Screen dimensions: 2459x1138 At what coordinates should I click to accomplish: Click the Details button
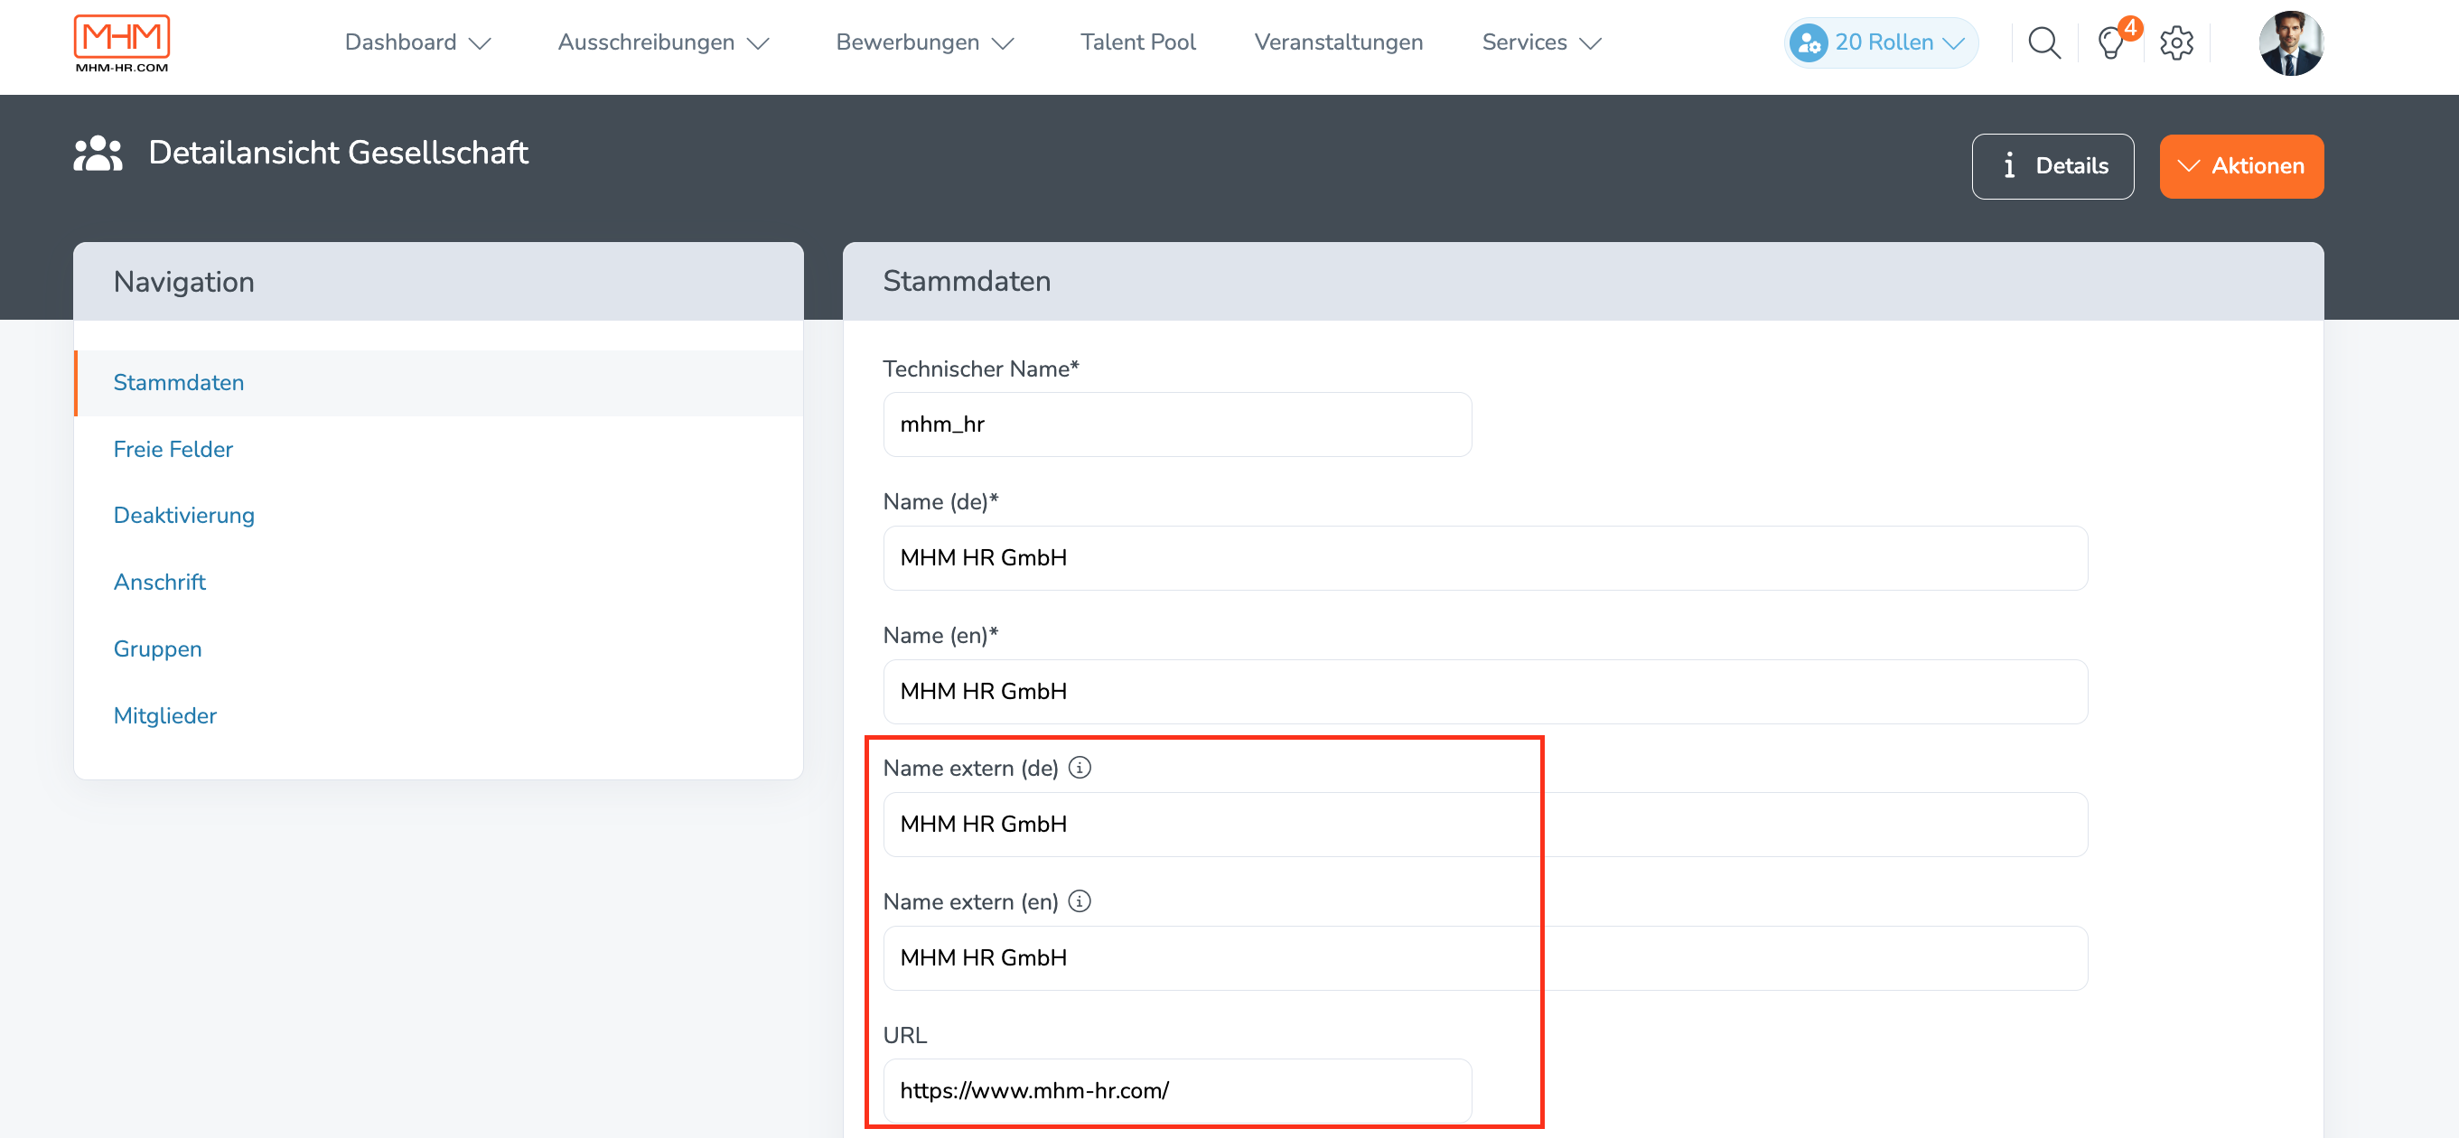click(x=2052, y=166)
